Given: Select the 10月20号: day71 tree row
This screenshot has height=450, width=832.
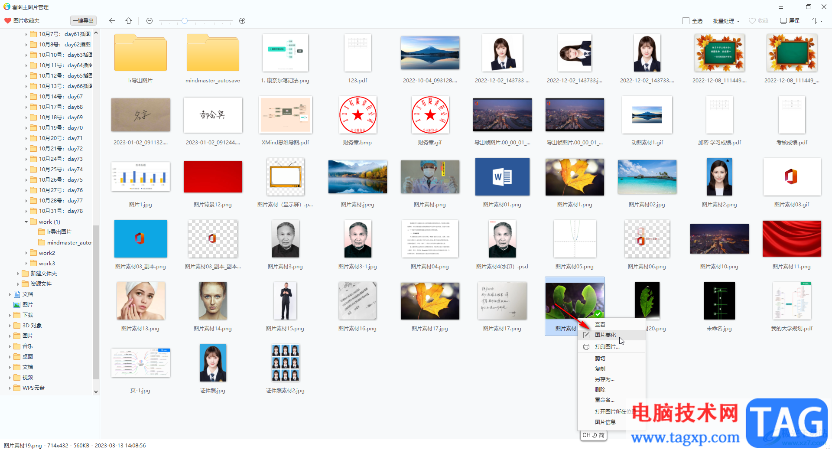Looking at the screenshot, I should (x=61, y=138).
